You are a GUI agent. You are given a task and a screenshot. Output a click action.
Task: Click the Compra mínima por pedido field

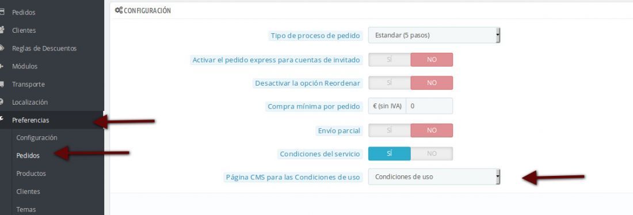tap(429, 106)
